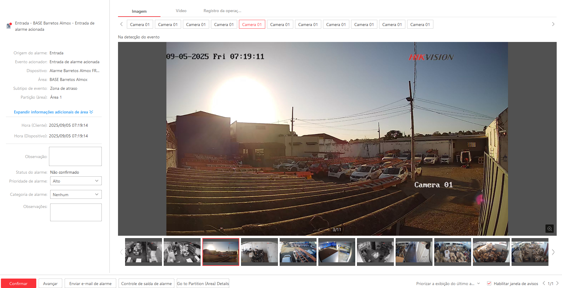Expand informações adicionais de área
562x288 pixels.
pos(53,112)
